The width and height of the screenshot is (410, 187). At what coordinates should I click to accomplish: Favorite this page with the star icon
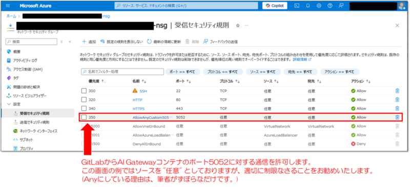coord(238,26)
